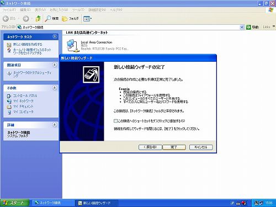Expand the address bar dropdown
This screenshot has width=276, height=207.
pos(242,27)
